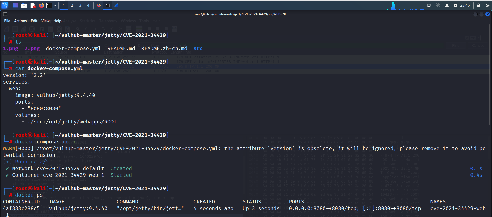Screen dimensions: 492x217
Task: Open the wired network connection icon
Action: click(429, 5)
